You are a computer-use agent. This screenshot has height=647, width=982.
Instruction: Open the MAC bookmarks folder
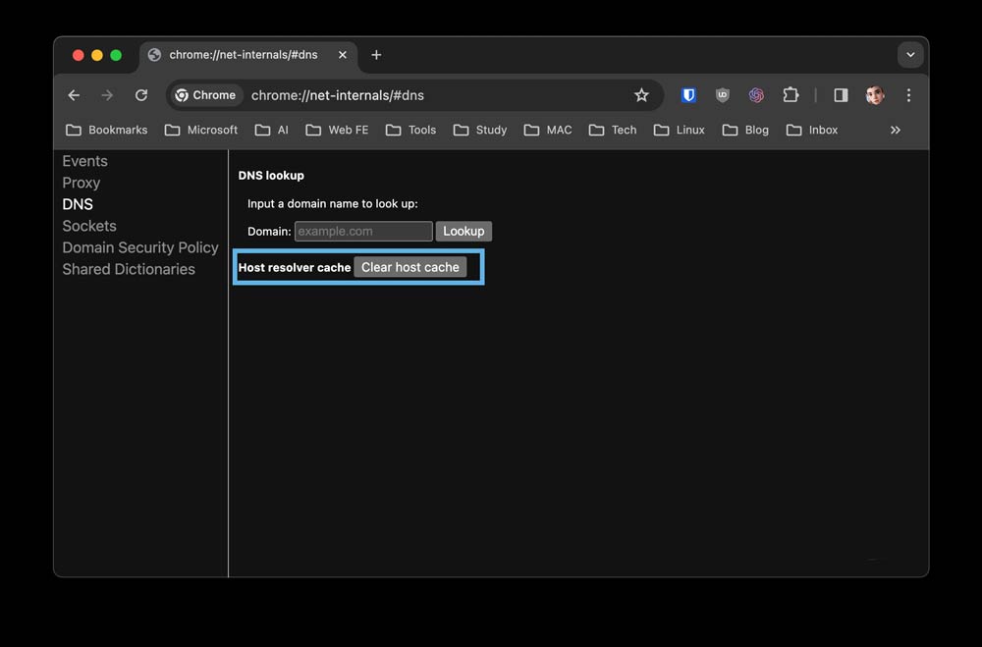coord(548,131)
